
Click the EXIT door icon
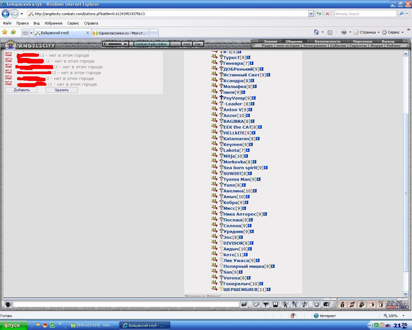(x=381, y=304)
